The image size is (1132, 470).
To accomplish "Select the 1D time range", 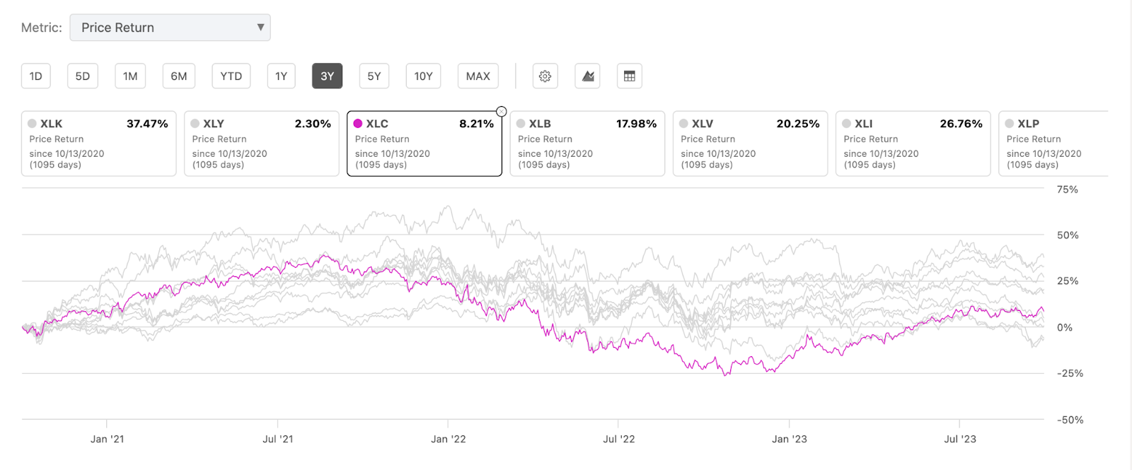I will (36, 76).
